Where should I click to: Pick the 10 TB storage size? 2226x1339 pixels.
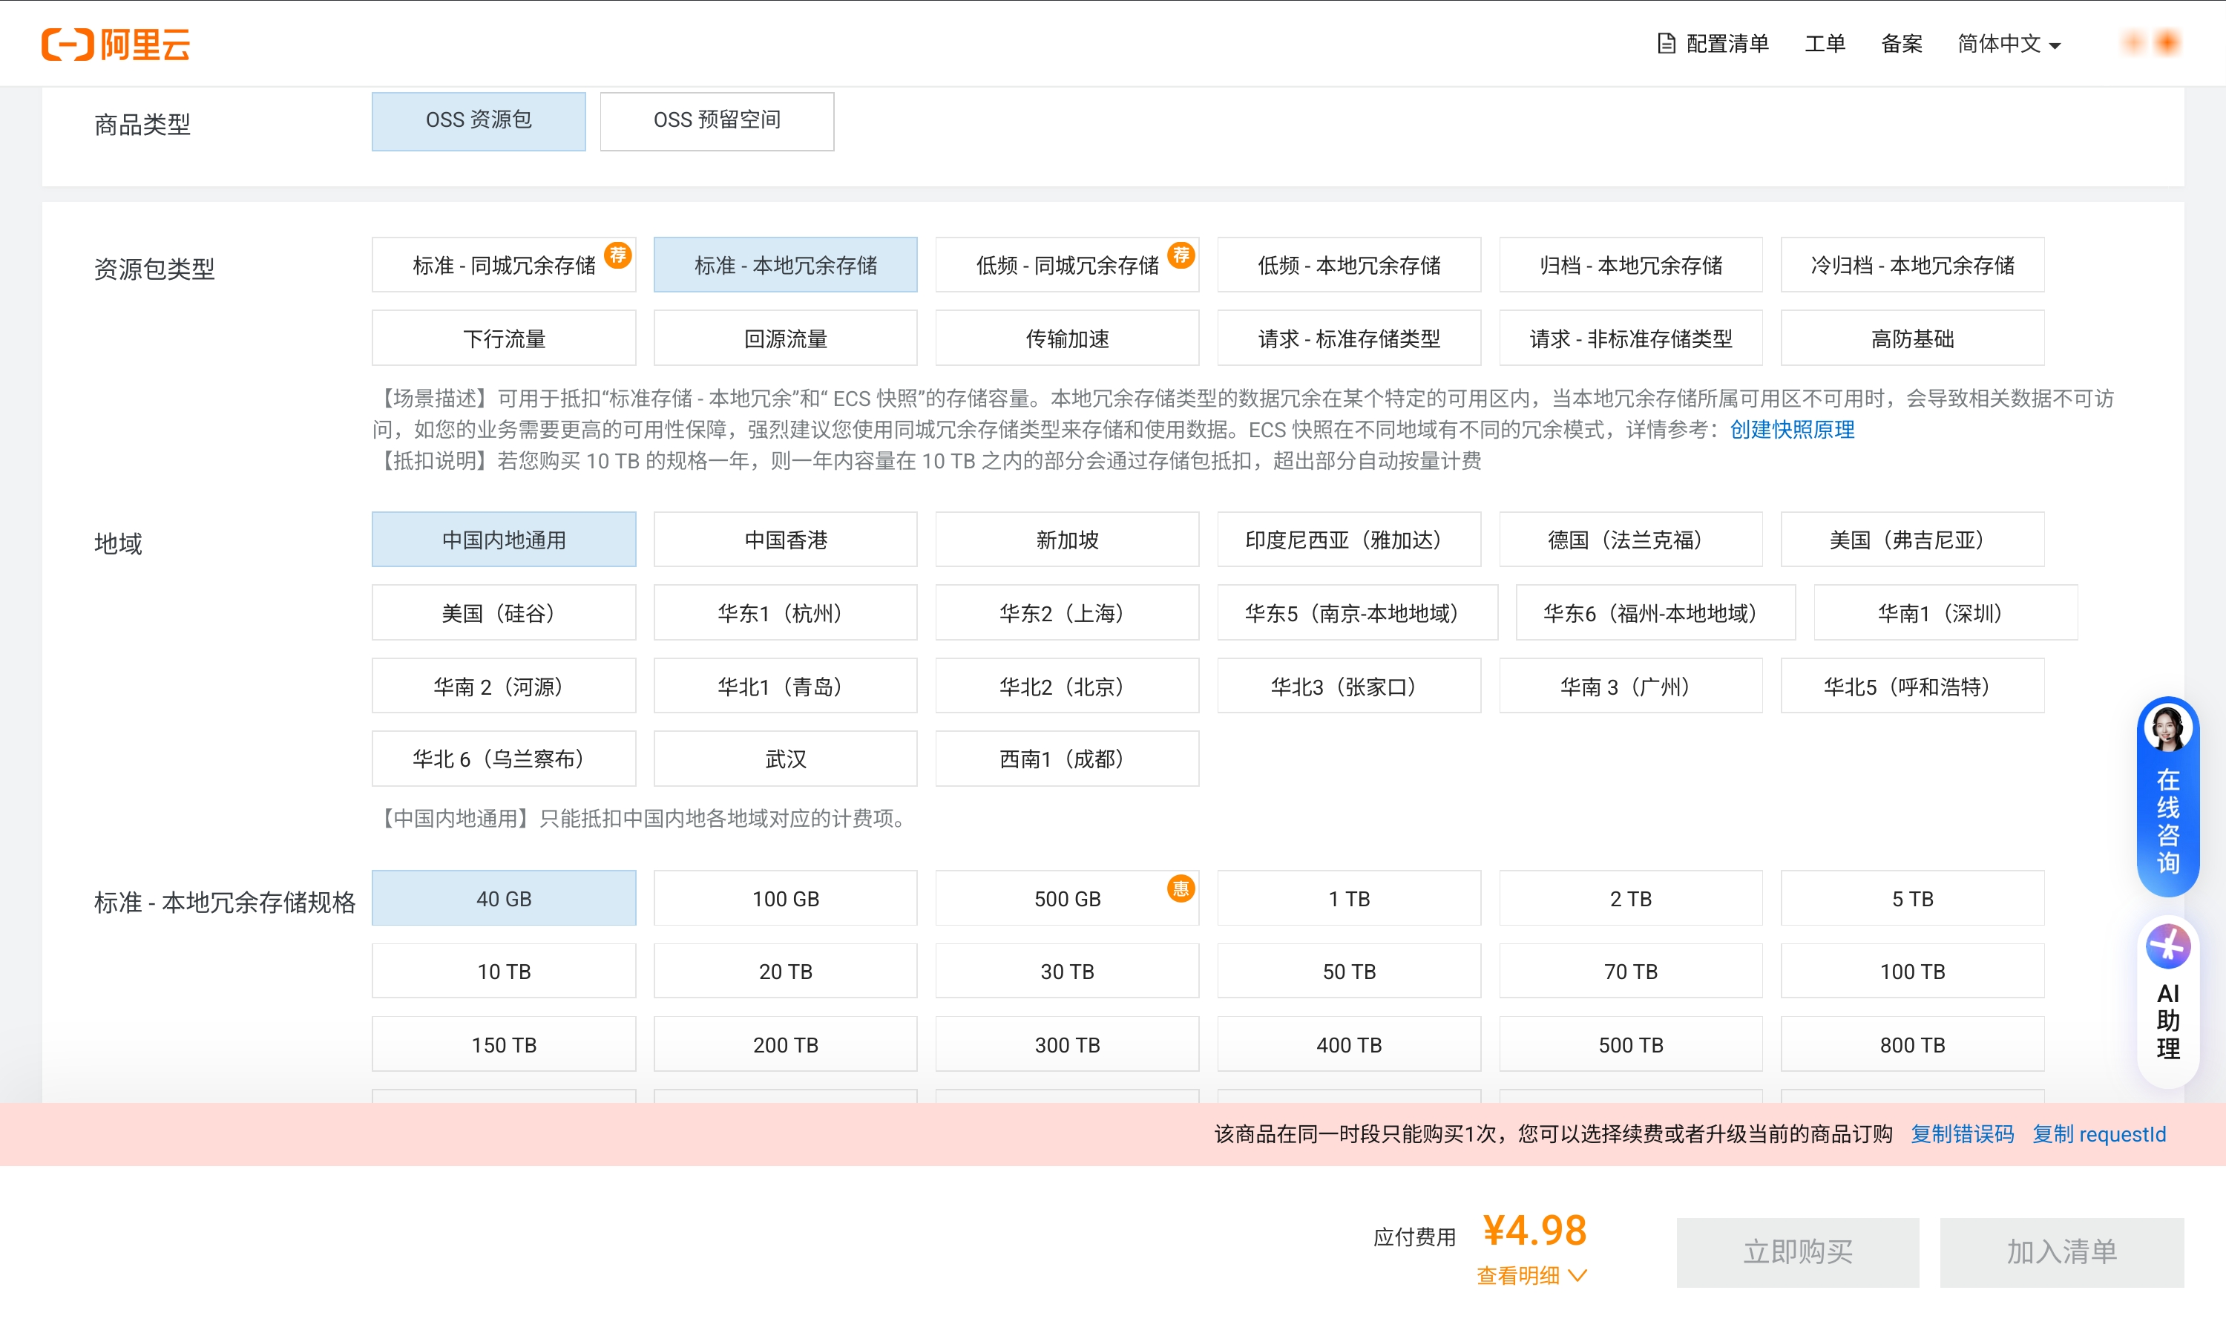pyautogui.click(x=503, y=971)
